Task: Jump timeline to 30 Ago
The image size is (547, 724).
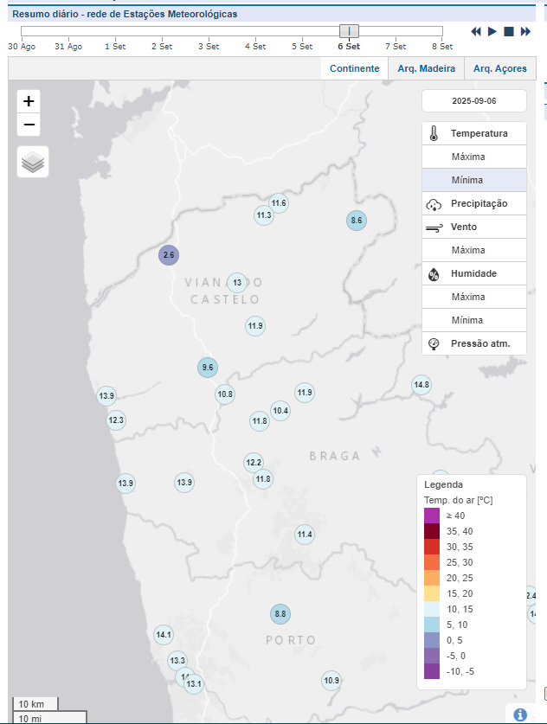Action: tap(22, 46)
